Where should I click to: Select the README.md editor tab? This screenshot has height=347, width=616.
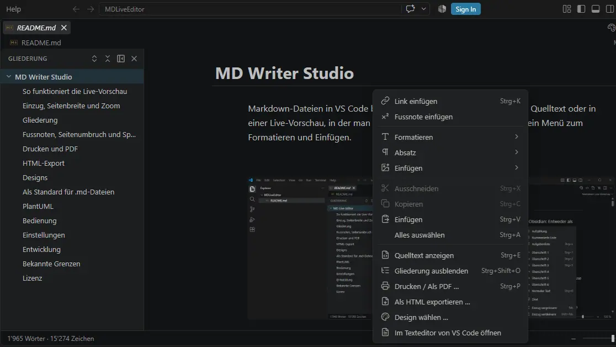point(36,28)
